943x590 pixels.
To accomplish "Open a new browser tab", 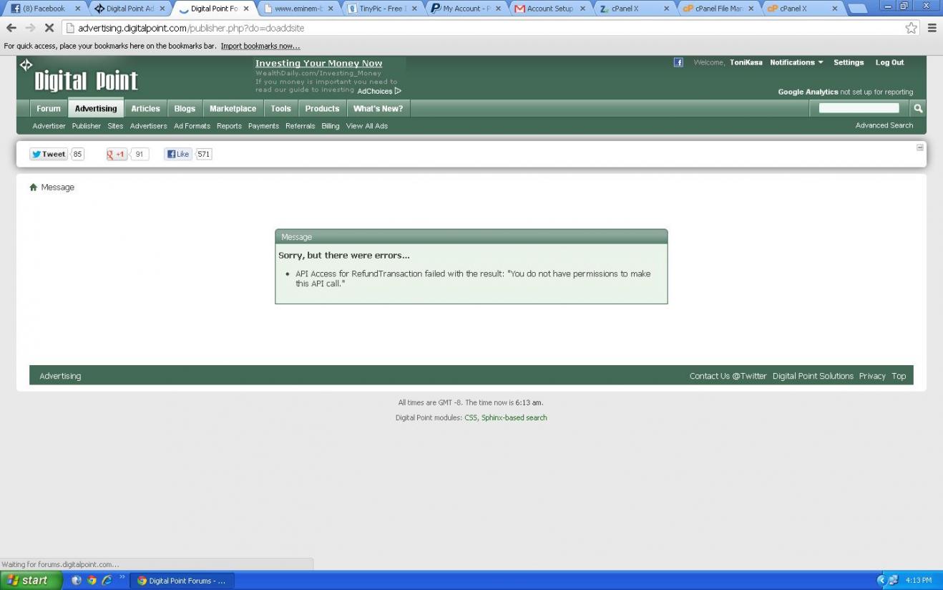I will (857, 9).
